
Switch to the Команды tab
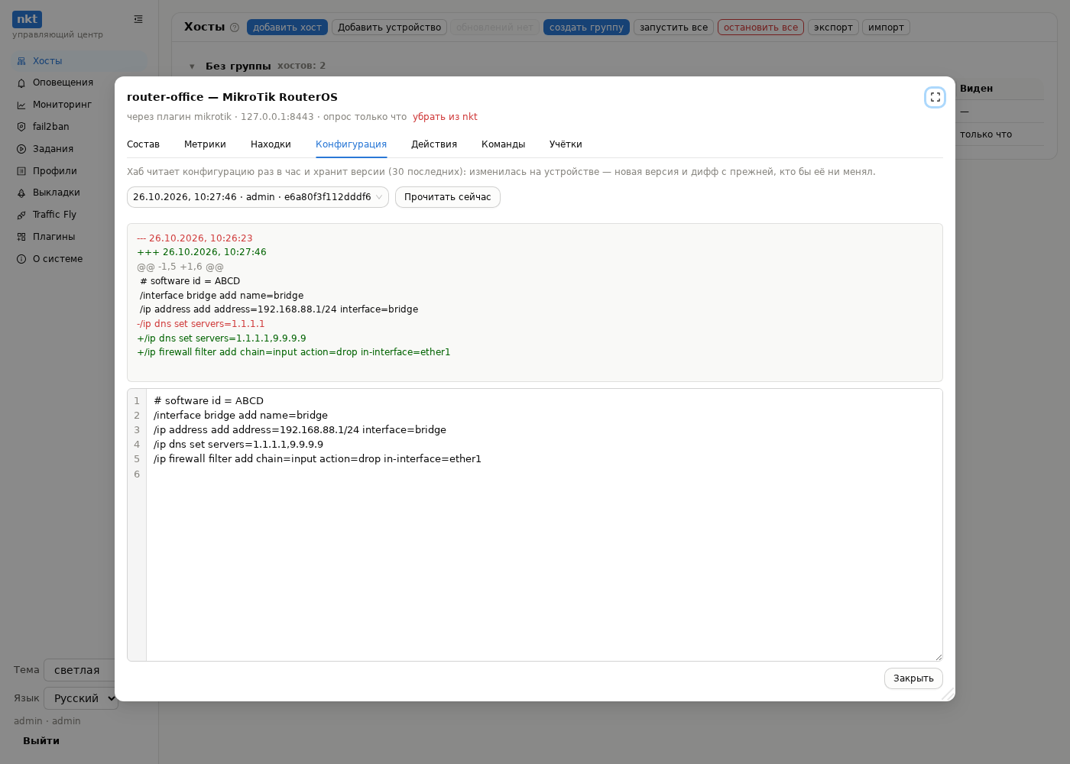(x=503, y=144)
